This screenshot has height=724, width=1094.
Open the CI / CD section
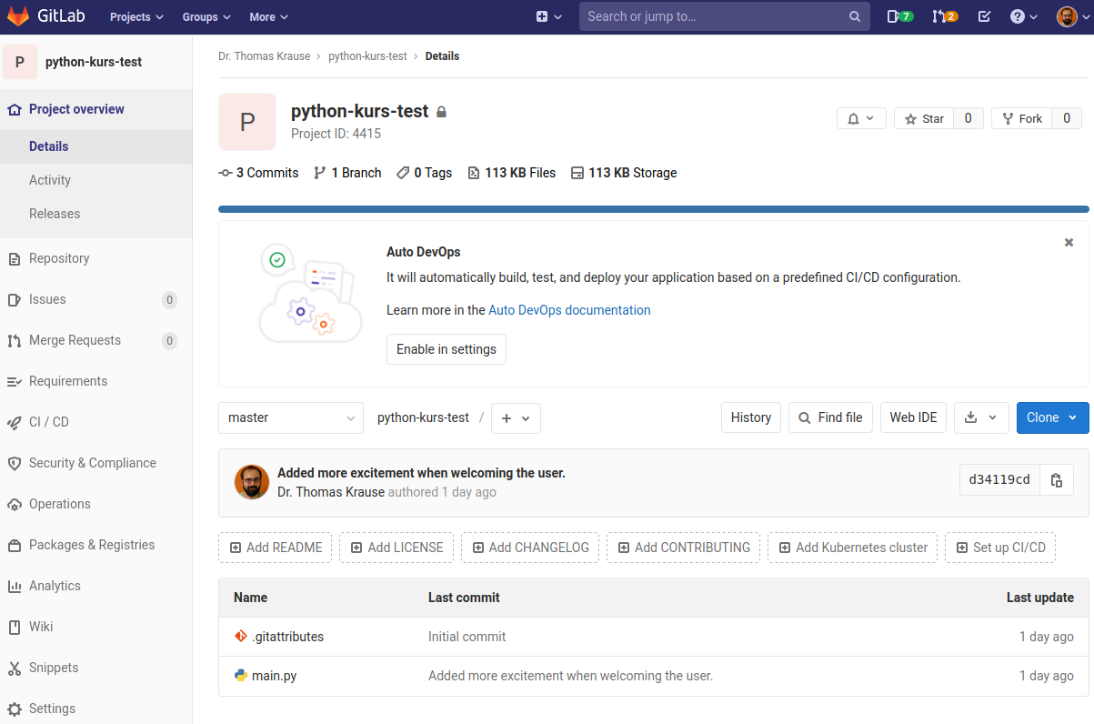[95, 422]
